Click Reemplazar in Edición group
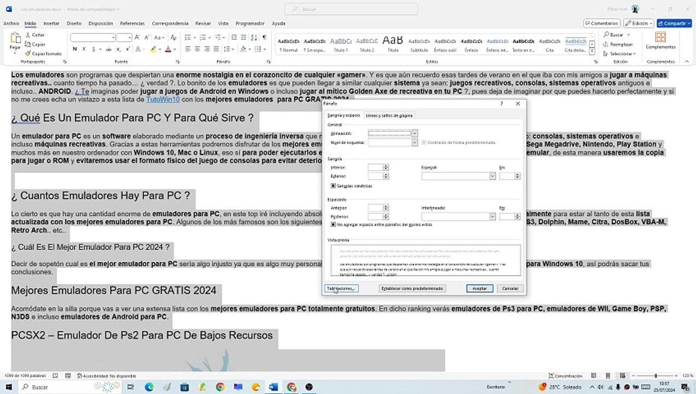The width and height of the screenshot is (696, 394). 618,44
